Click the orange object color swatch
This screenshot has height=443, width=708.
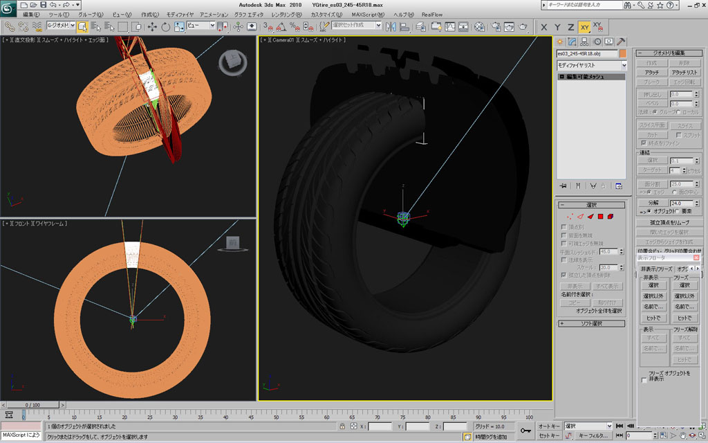click(x=622, y=53)
